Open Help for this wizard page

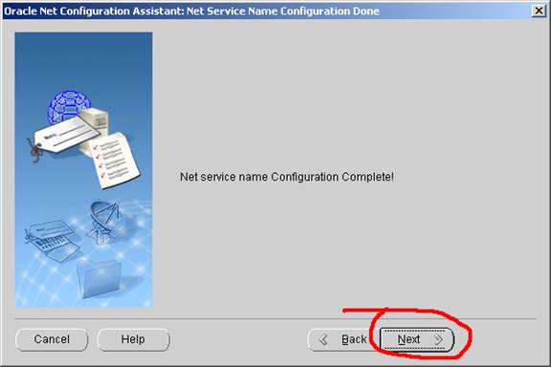[133, 339]
